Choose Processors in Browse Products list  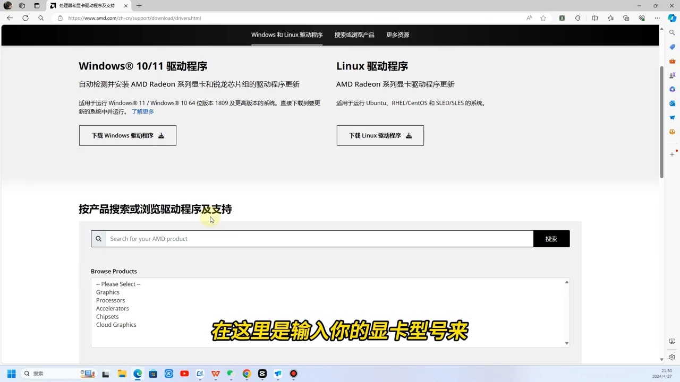tap(110, 300)
